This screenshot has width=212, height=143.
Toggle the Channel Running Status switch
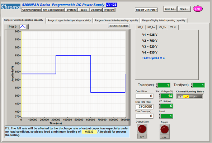click(190, 97)
